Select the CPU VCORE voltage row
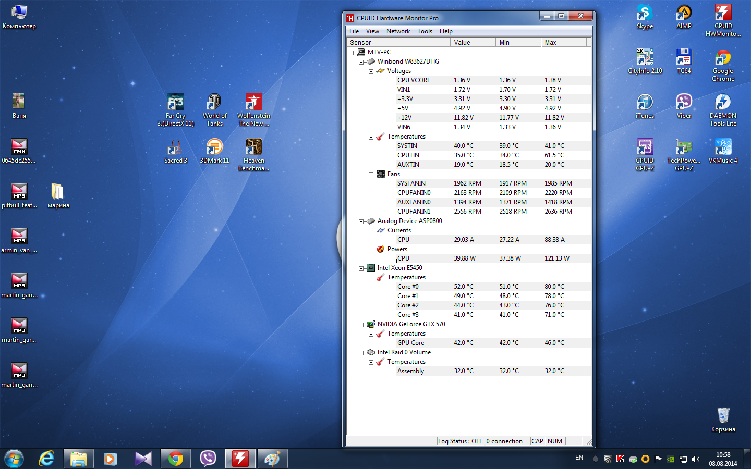The width and height of the screenshot is (751, 469). pos(494,80)
